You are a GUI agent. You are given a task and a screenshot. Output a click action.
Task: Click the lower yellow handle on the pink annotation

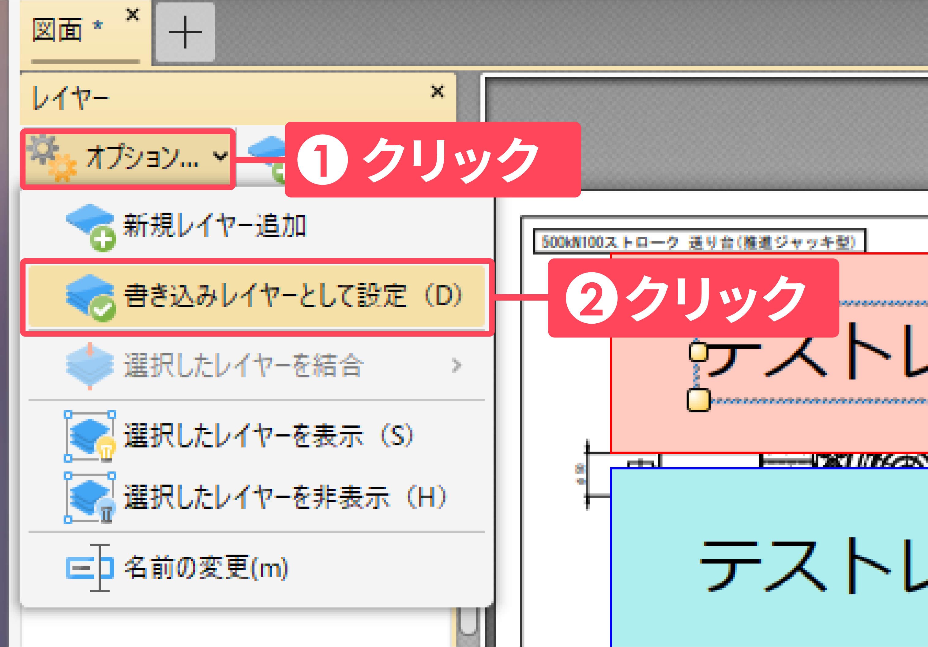698,400
